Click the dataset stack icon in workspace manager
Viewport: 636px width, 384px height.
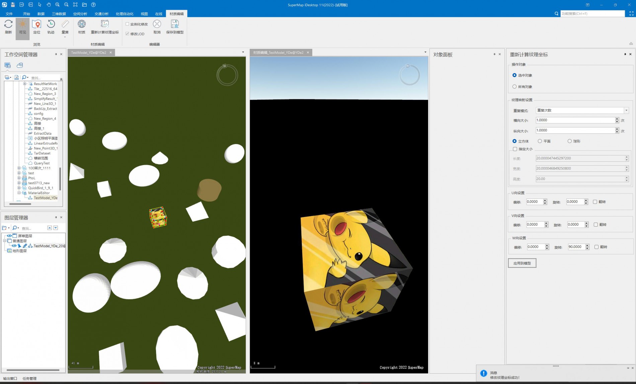tap(20, 65)
